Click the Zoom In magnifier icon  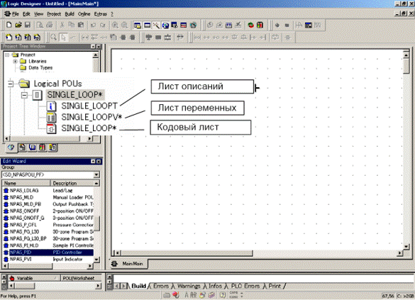pos(115,25)
